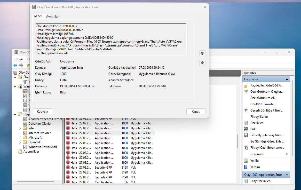Click filter icon for Filtreyi Özel Görünüme

coord(246,148)
